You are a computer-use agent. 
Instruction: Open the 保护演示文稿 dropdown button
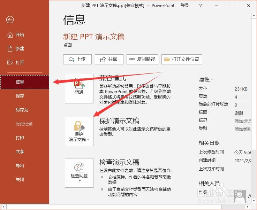coord(79,131)
